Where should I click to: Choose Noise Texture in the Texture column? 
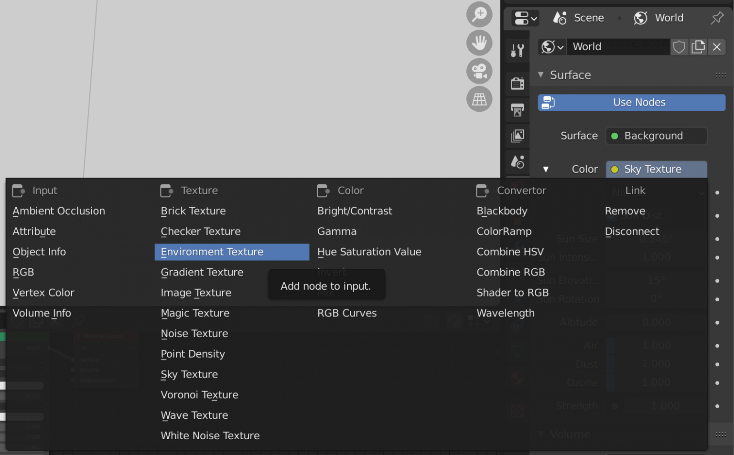point(194,334)
